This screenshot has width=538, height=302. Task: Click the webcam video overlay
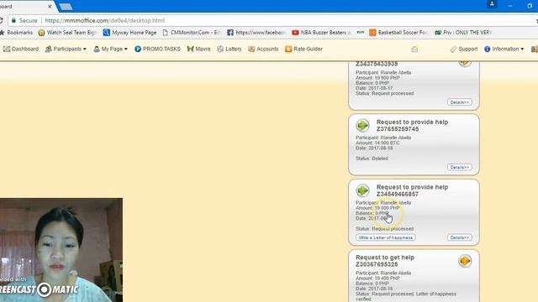61,250
